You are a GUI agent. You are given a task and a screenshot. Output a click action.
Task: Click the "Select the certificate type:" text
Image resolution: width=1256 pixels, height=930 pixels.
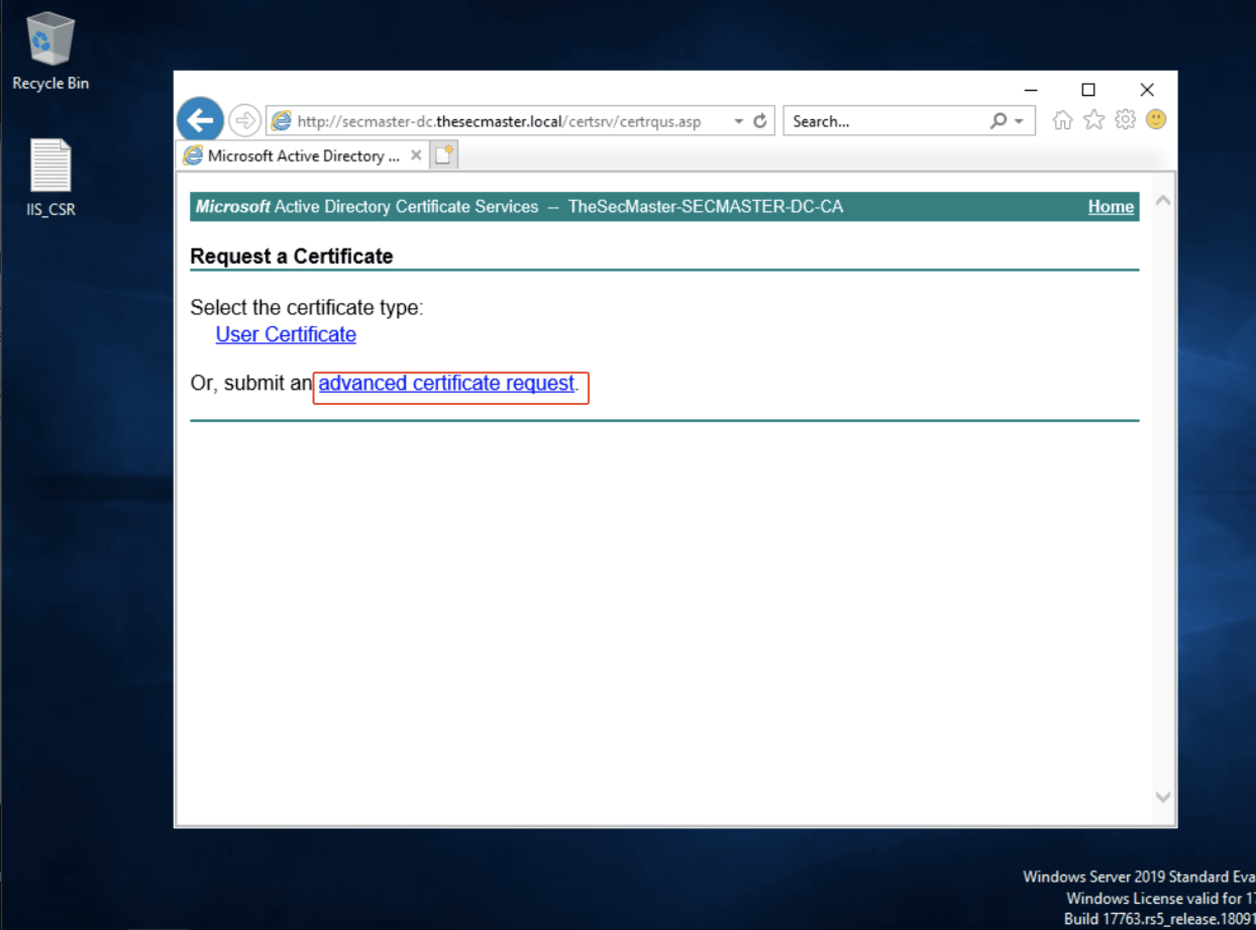coord(307,307)
